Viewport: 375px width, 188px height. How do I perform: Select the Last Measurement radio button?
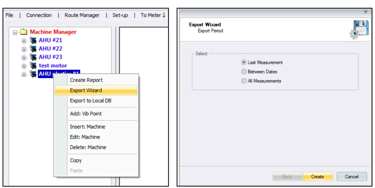point(244,62)
